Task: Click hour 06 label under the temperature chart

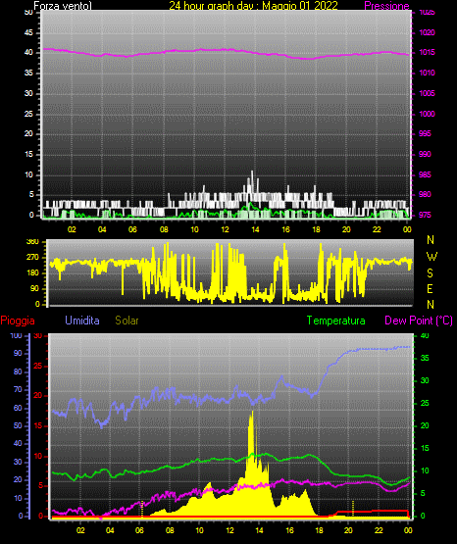Action: tap(139, 530)
